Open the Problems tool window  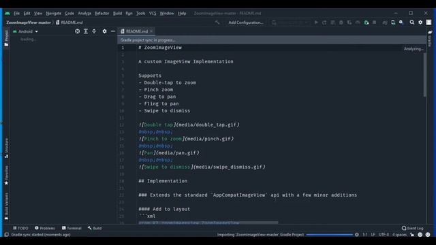45,228
